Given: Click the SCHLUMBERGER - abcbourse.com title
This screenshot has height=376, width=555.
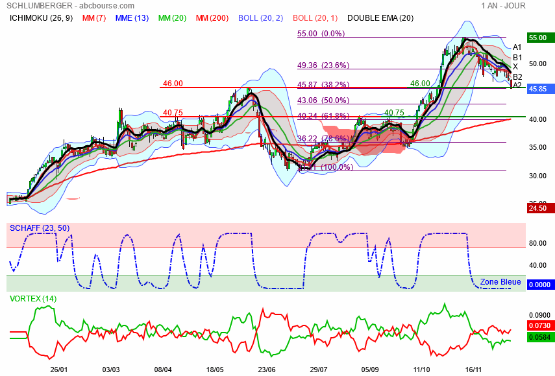Looking at the screenshot, I should pos(71,6).
